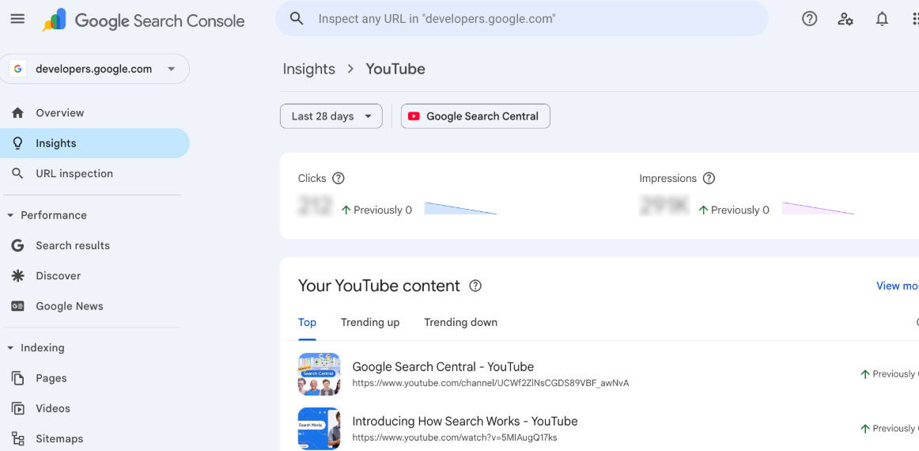Click help icon beside Your YouTube content
This screenshot has height=451, width=919.
[x=475, y=286]
